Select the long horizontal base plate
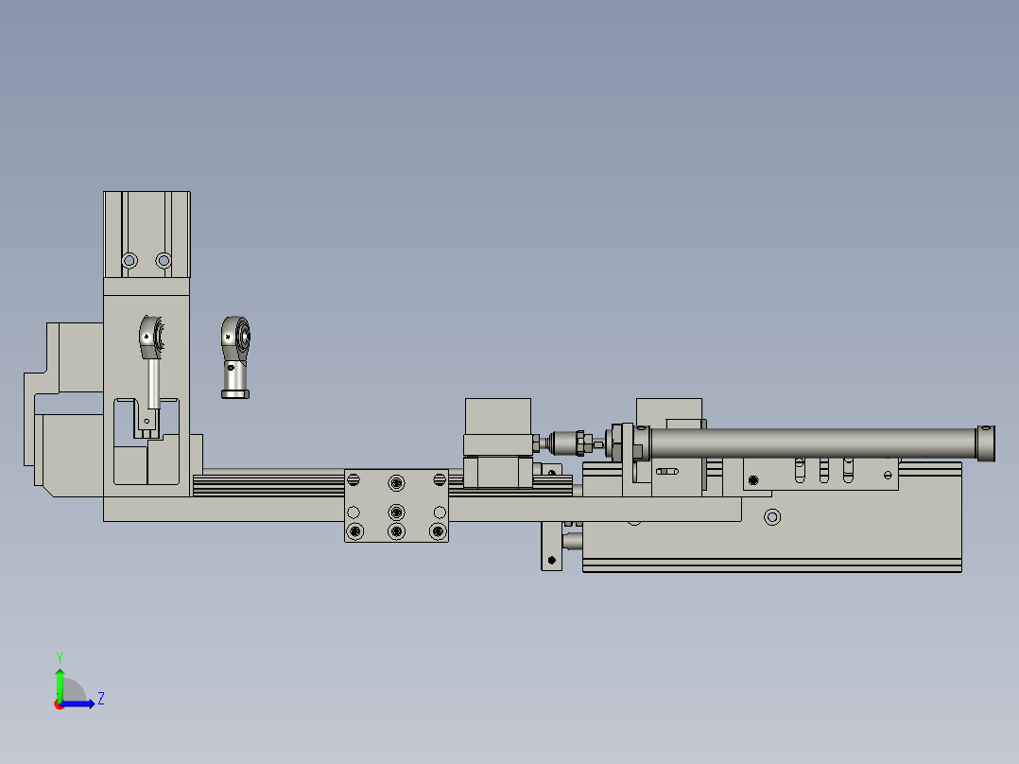 tap(423, 509)
